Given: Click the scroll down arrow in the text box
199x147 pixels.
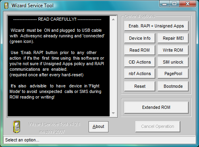Looking at the screenshot, I should pos(113,113).
